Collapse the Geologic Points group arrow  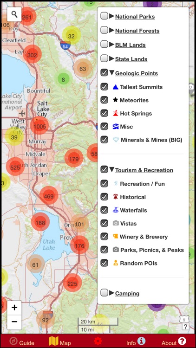(112, 72)
